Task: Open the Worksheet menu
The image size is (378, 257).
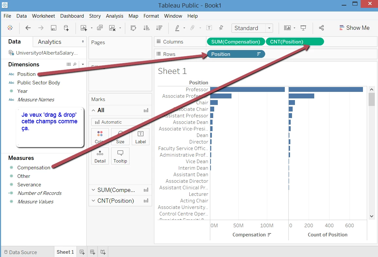Action: pos(43,16)
